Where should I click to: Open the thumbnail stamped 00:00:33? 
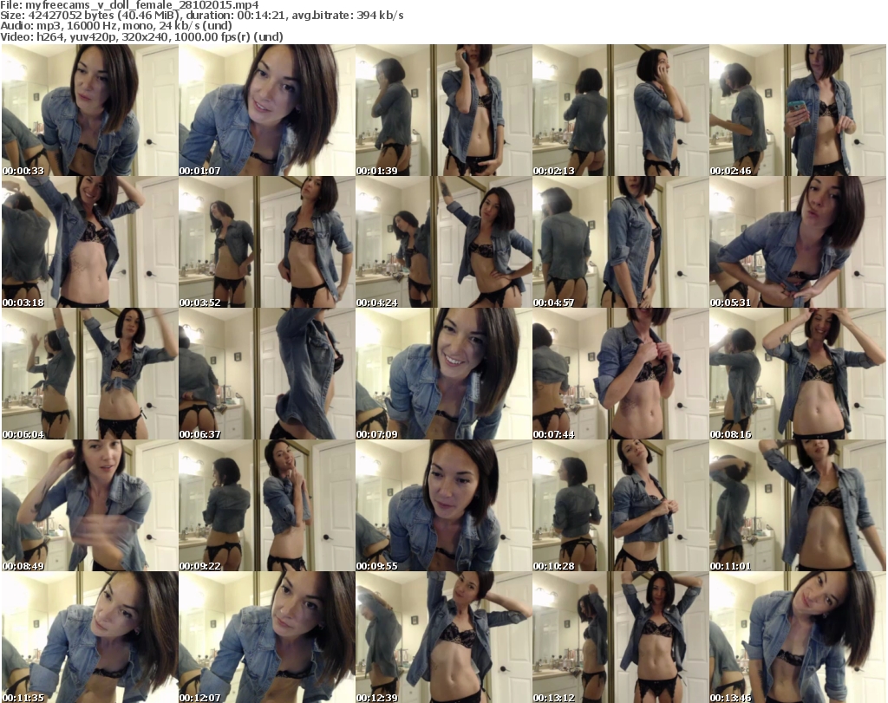(90, 110)
